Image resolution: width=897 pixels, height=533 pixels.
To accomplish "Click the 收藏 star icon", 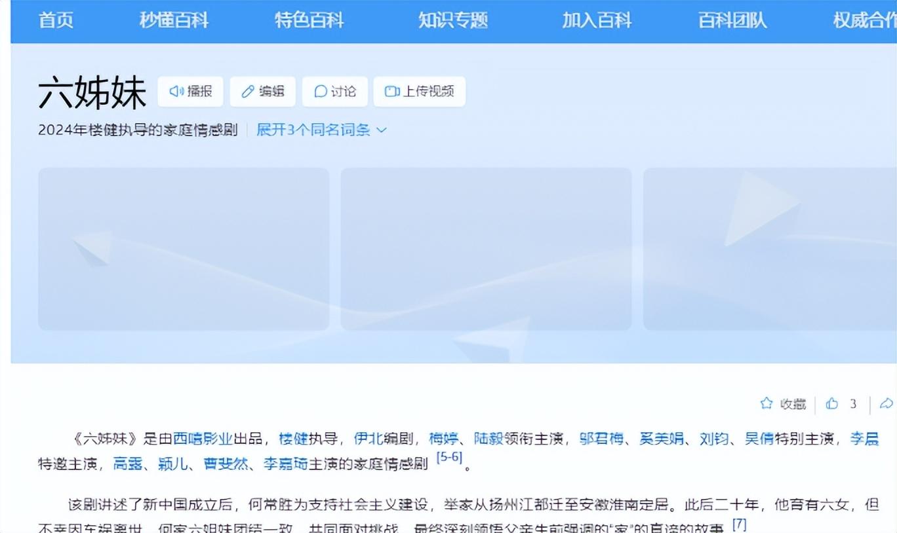I will pyautogui.click(x=766, y=403).
